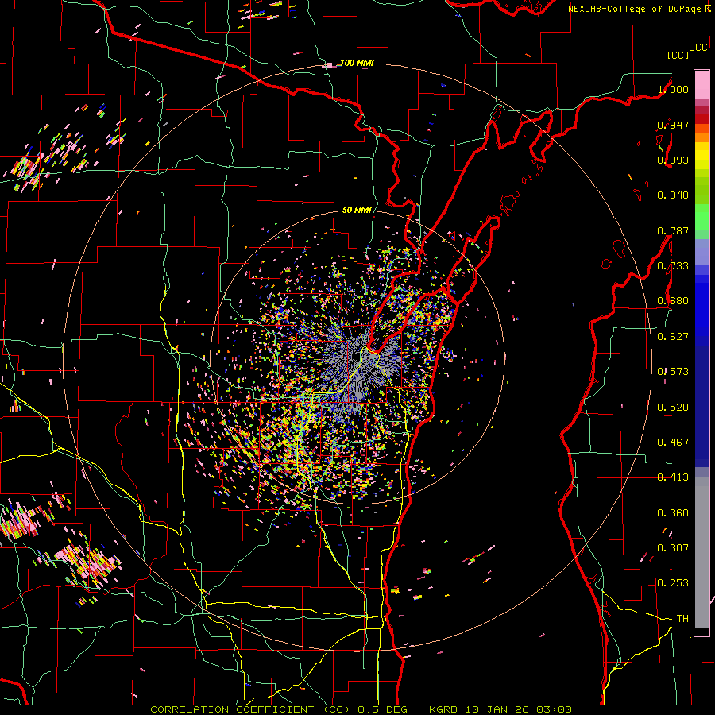Select the 0.307 scale value
715x715 pixels.
point(673,548)
